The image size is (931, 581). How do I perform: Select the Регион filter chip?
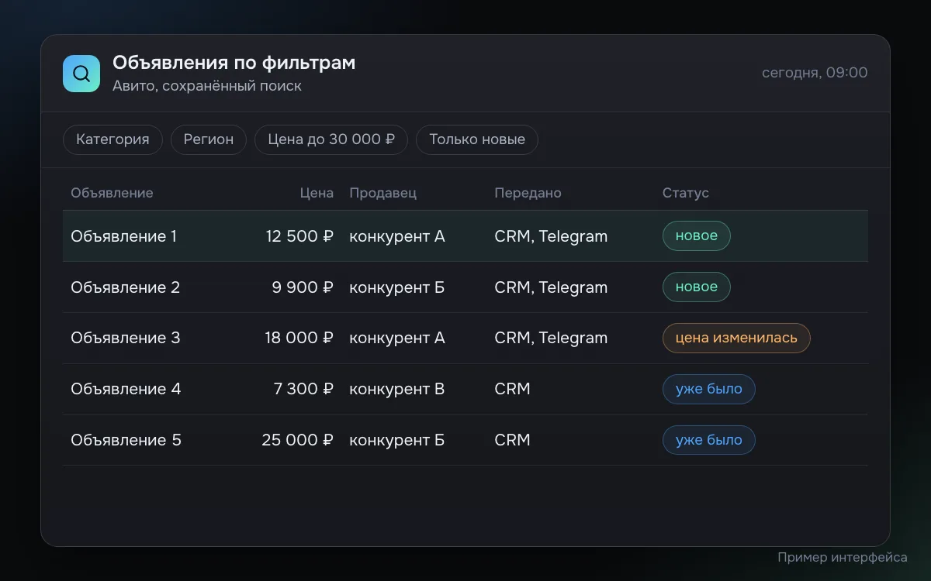209,139
